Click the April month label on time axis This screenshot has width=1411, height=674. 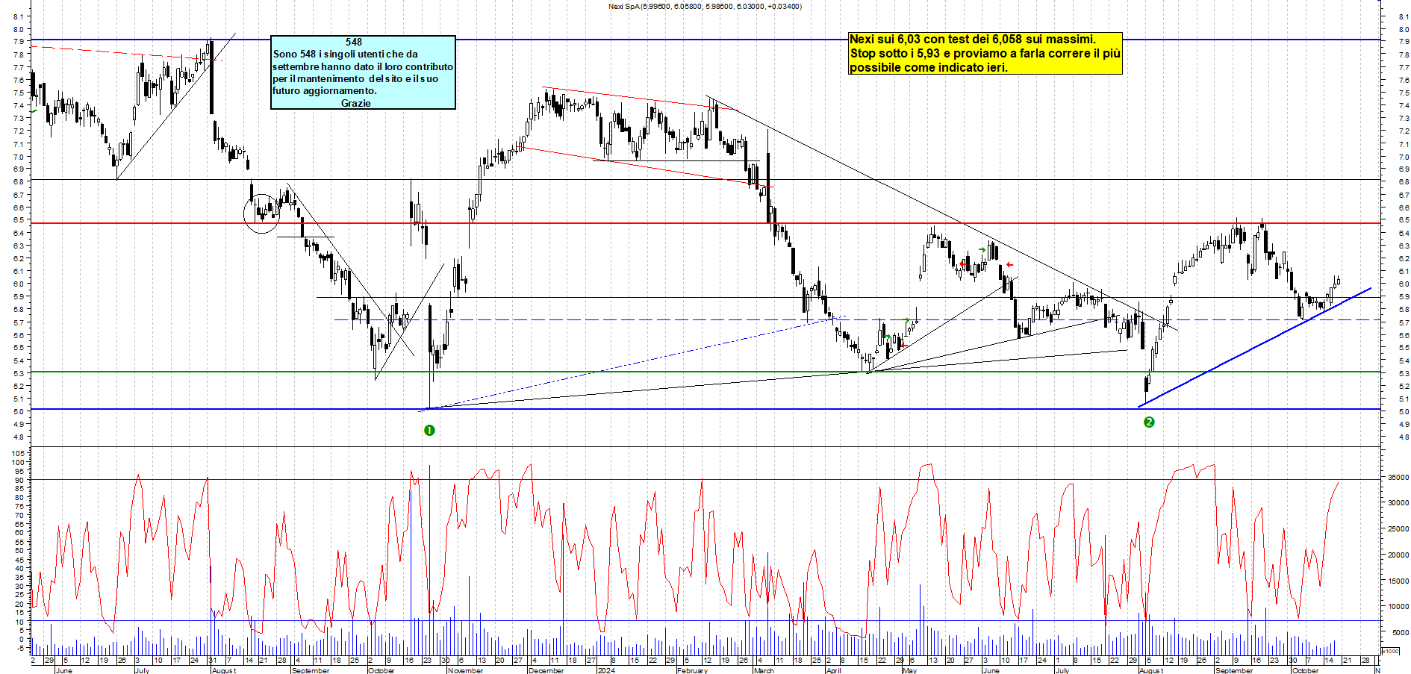[x=833, y=670]
